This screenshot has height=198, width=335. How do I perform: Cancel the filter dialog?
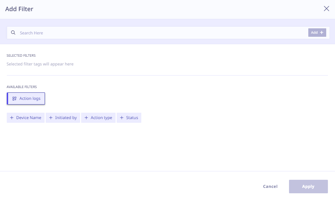click(x=270, y=187)
